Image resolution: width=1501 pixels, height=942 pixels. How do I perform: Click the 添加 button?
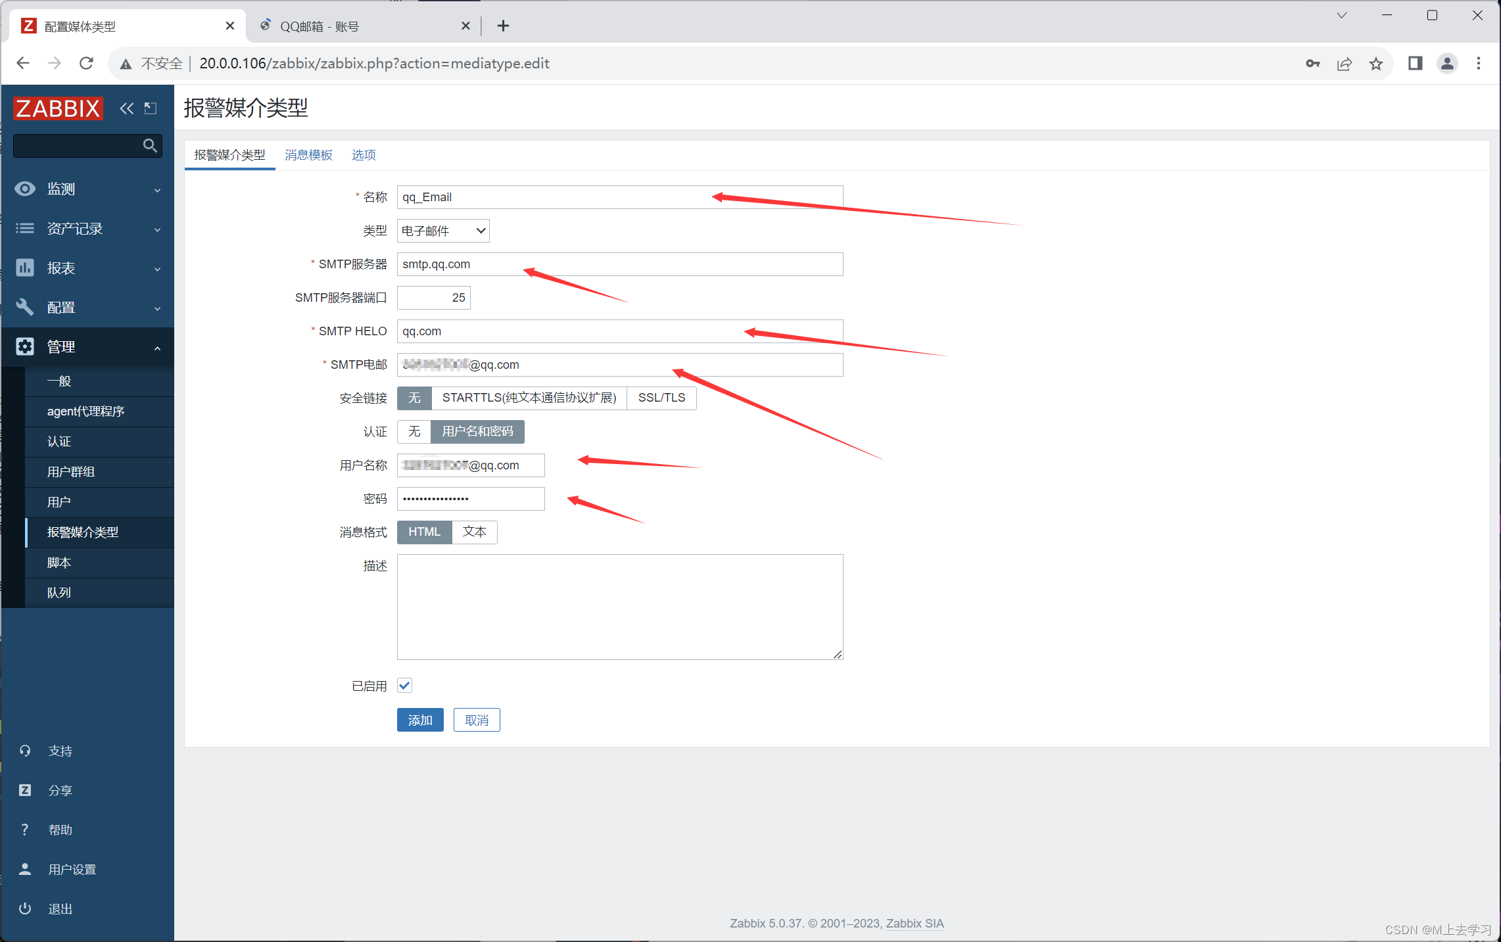[420, 720]
